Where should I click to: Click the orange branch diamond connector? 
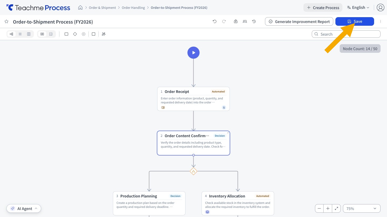(x=193, y=171)
